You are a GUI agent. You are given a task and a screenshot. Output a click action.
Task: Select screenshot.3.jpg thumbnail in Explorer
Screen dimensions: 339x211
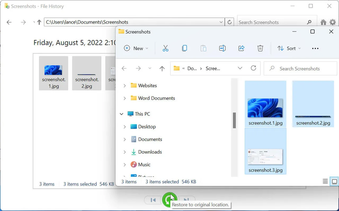pos(265,157)
